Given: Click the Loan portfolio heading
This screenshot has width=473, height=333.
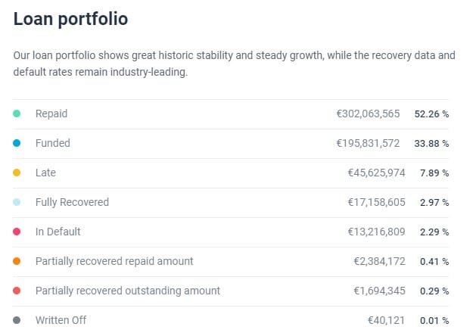Looking at the screenshot, I should click(x=70, y=19).
